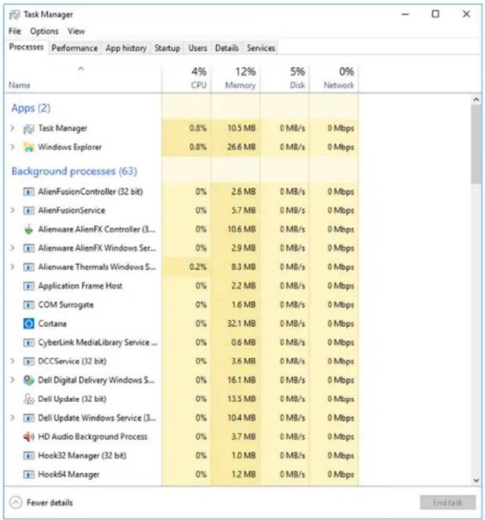Click the scrollbar up arrow

(476, 99)
